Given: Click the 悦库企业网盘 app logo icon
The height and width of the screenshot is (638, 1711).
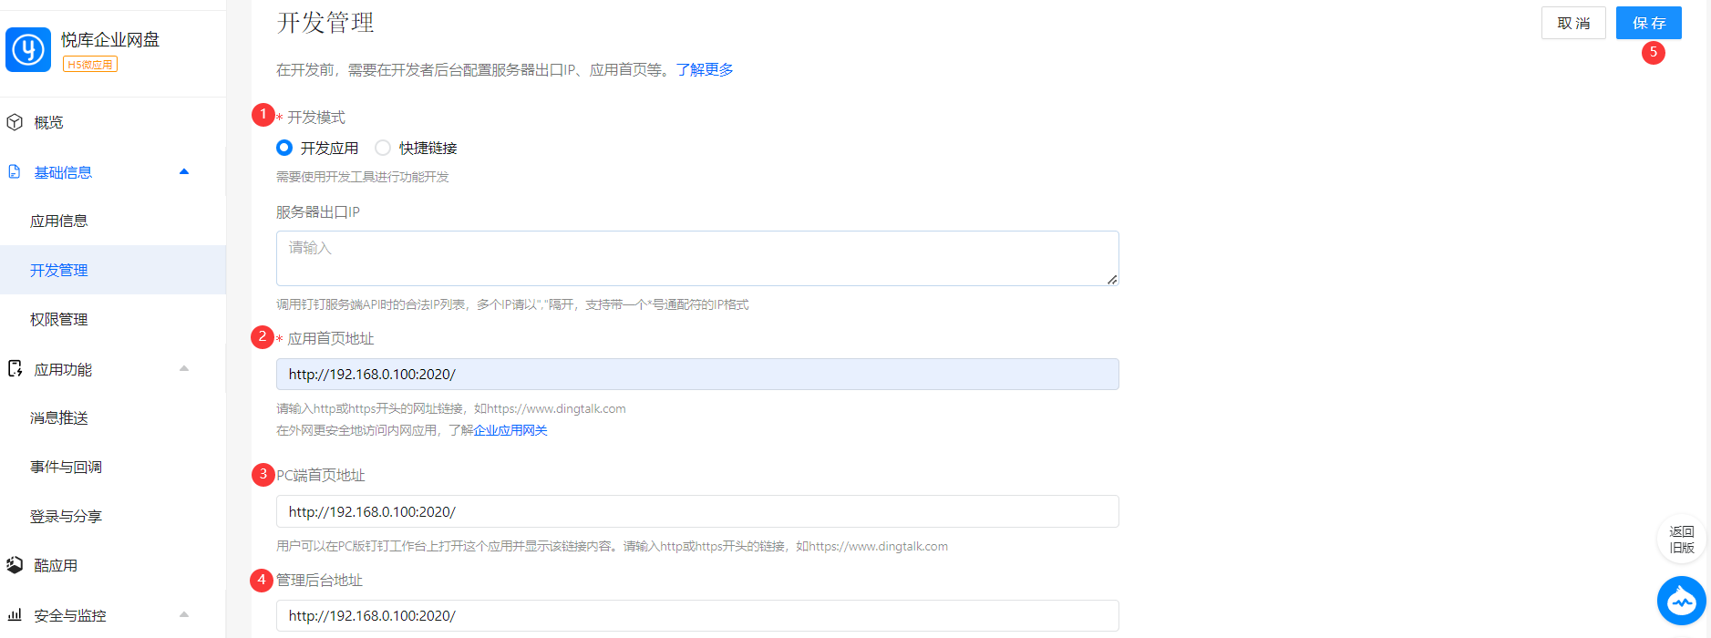Looking at the screenshot, I should click(x=28, y=49).
